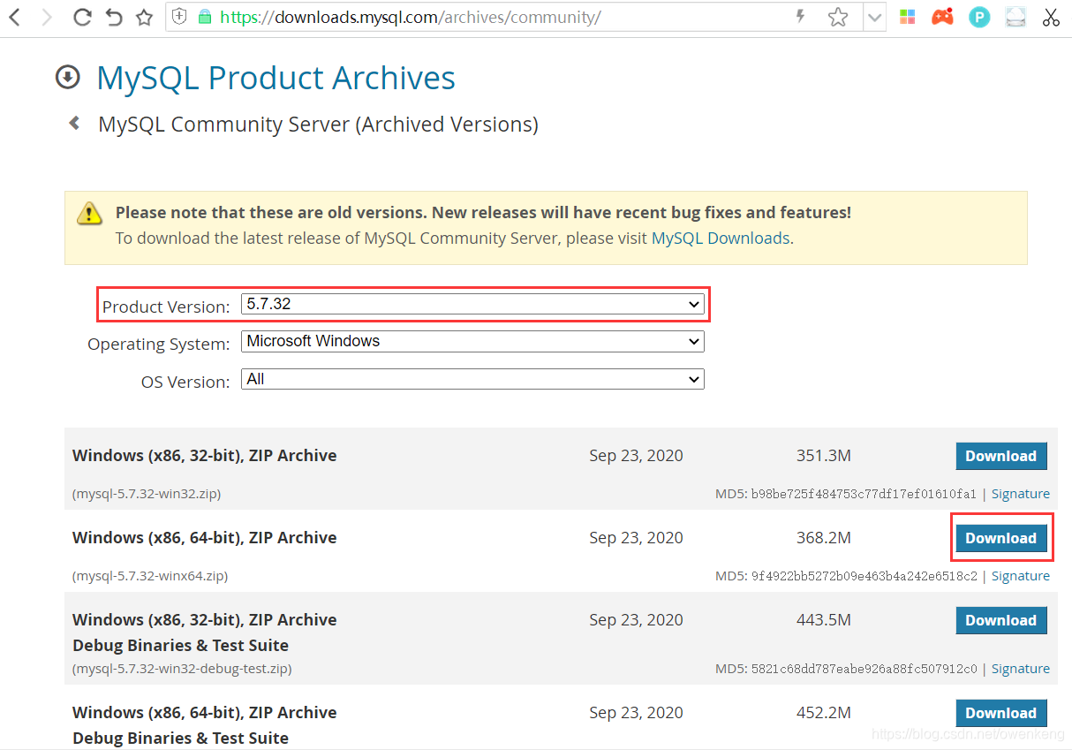
Task: Click filename text (mysql-5.7.32-winx64.zip)
Action: tap(150, 576)
